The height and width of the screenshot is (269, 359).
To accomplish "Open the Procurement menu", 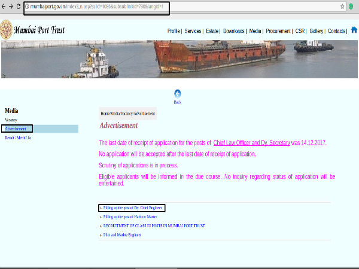I will point(278,31).
